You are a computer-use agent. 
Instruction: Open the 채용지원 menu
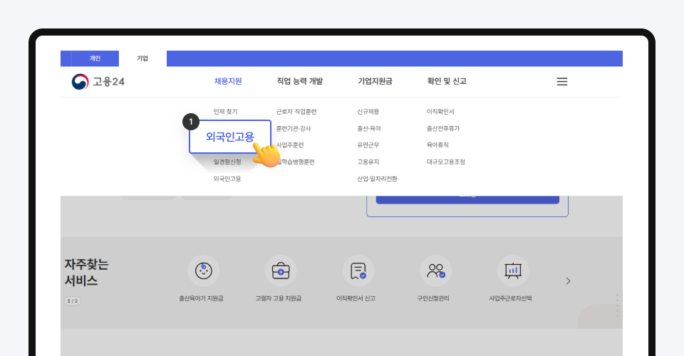click(x=228, y=81)
